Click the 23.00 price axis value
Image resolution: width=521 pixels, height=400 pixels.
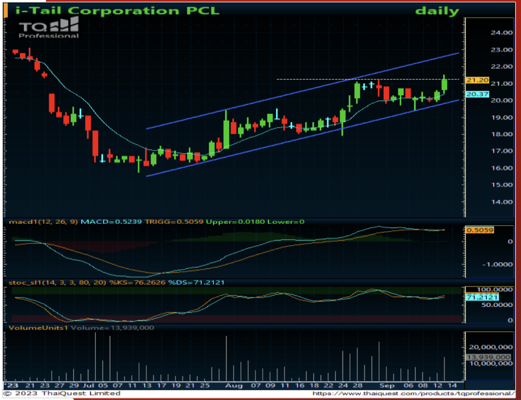coord(502,50)
